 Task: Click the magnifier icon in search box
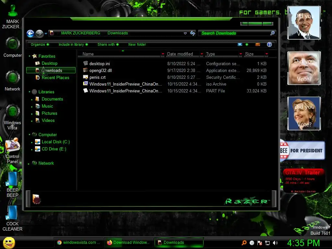pos(272,33)
